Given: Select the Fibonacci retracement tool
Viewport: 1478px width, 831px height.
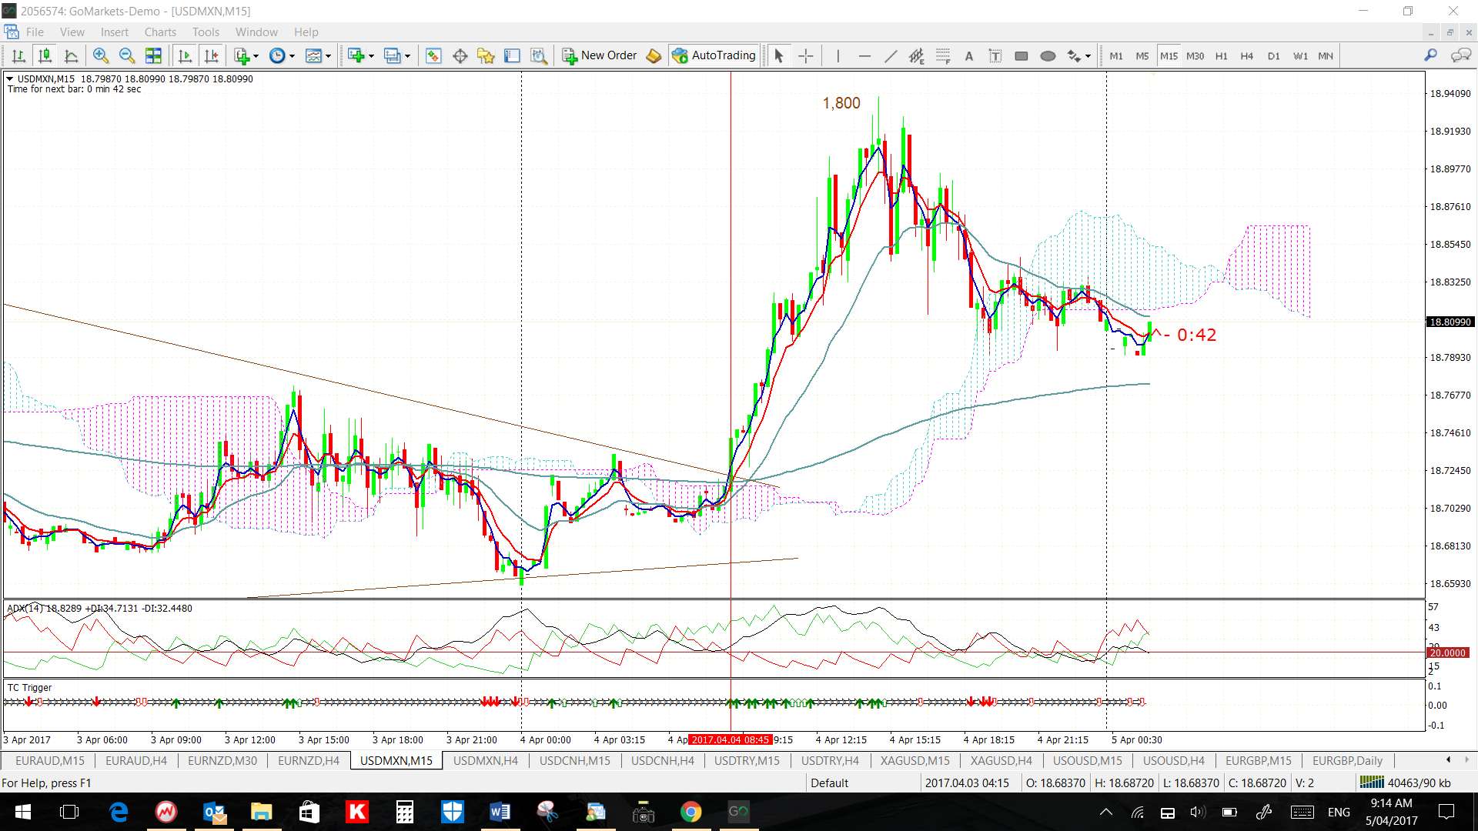Looking at the screenshot, I should pyautogui.click(x=943, y=55).
